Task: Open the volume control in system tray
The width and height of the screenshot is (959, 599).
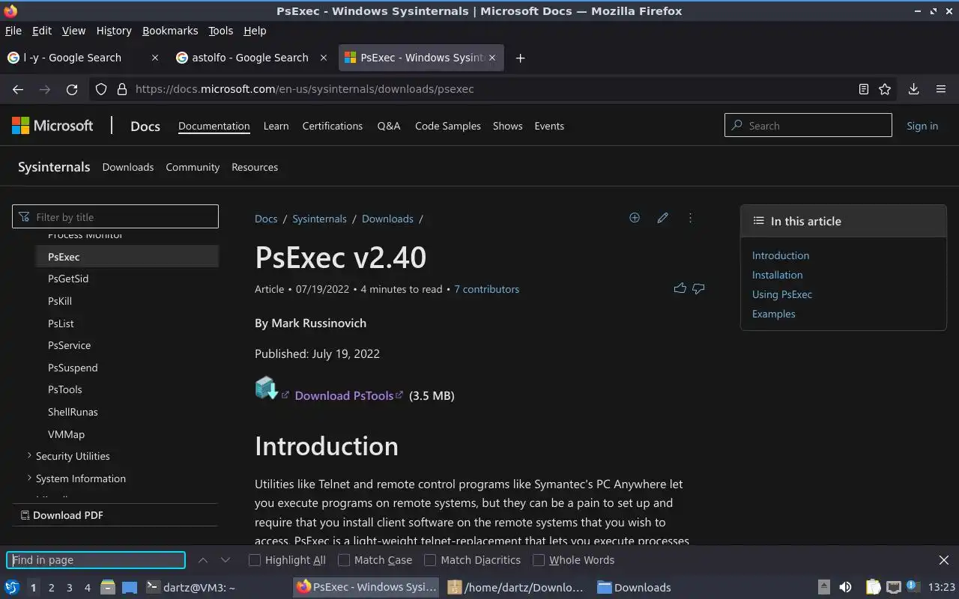Action: [845, 587]
